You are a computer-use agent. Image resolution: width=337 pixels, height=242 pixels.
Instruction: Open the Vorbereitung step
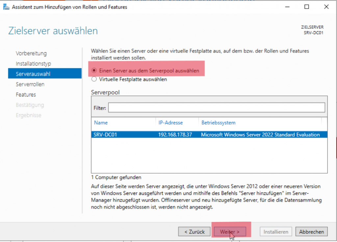[x=31, y=53]
